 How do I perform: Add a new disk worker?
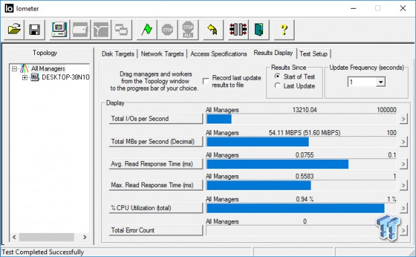(81, 30)
